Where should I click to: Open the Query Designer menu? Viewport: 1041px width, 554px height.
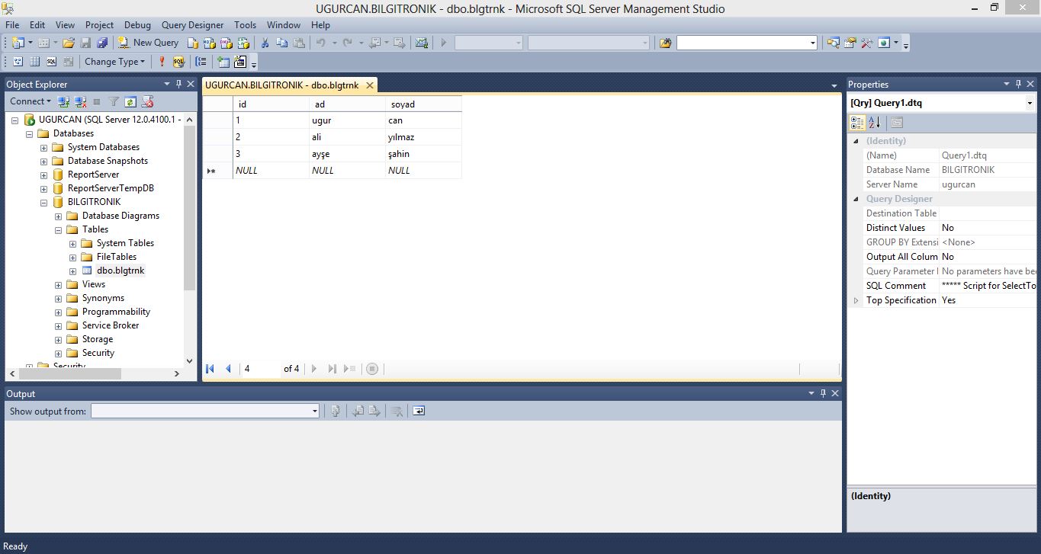(x=192, y=25)
